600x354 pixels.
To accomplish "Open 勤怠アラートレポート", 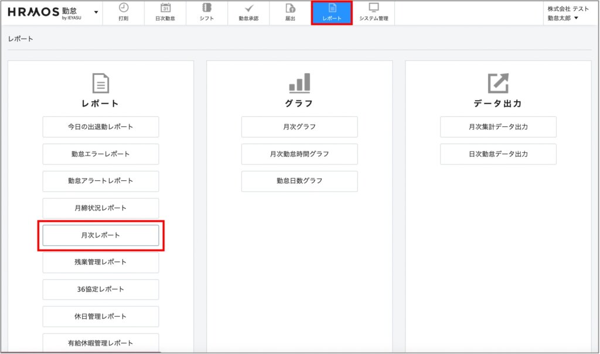I will point(101,181).
